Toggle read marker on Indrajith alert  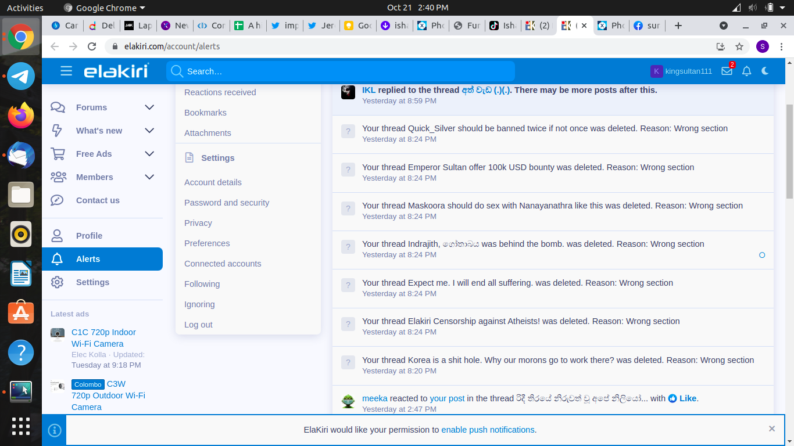click(x=762, y=255)
